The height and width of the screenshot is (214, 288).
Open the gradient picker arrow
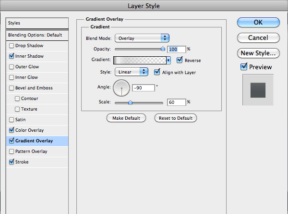168,60
